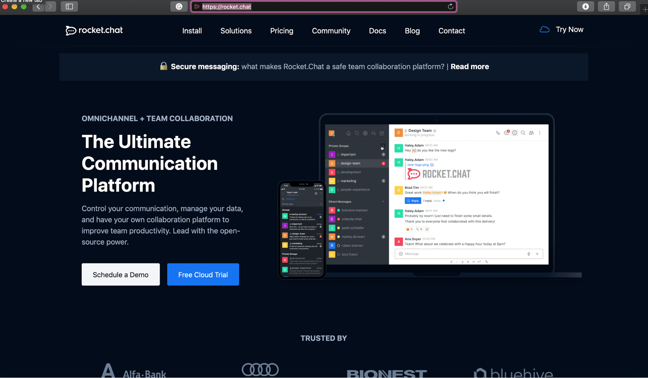648x378 pixels.
Task: Expand the Private Groups section in sidebar
Action: click(x=338, y=146)
